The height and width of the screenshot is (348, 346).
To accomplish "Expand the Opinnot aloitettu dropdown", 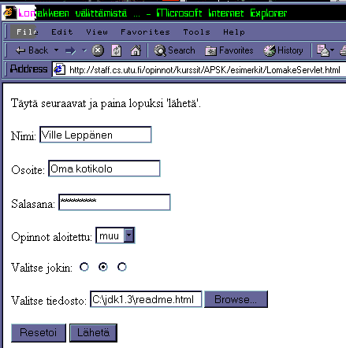I will (129, 235).
